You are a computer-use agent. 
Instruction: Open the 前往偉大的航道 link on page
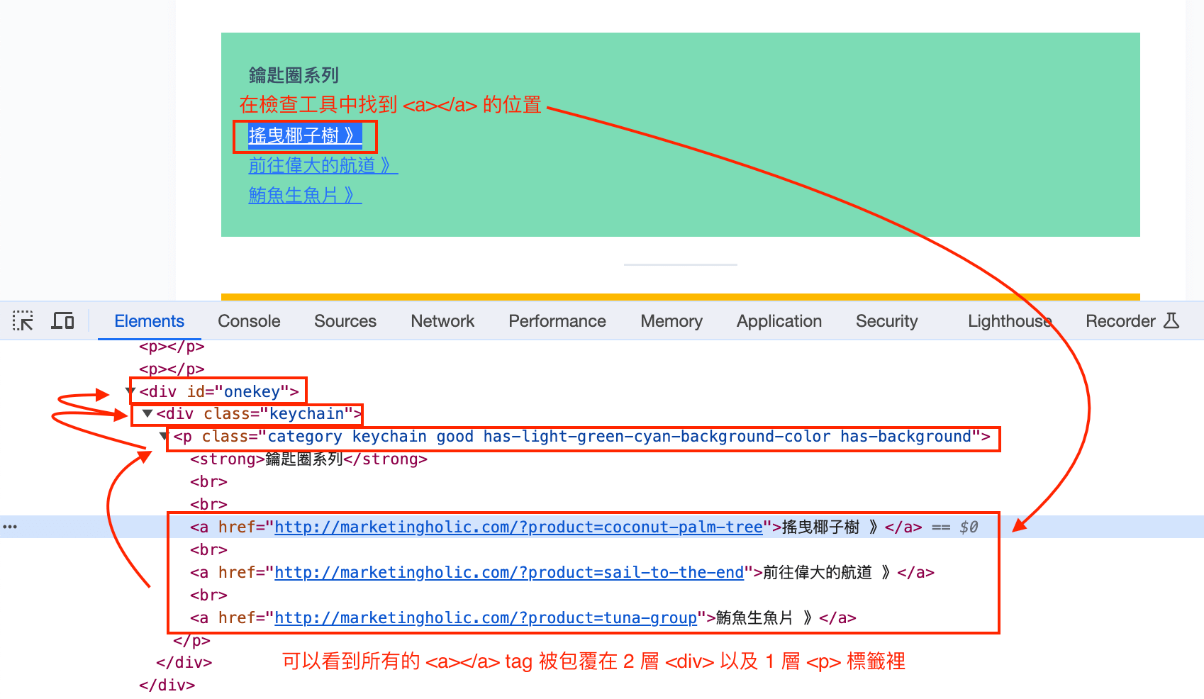tap(323, 165)
